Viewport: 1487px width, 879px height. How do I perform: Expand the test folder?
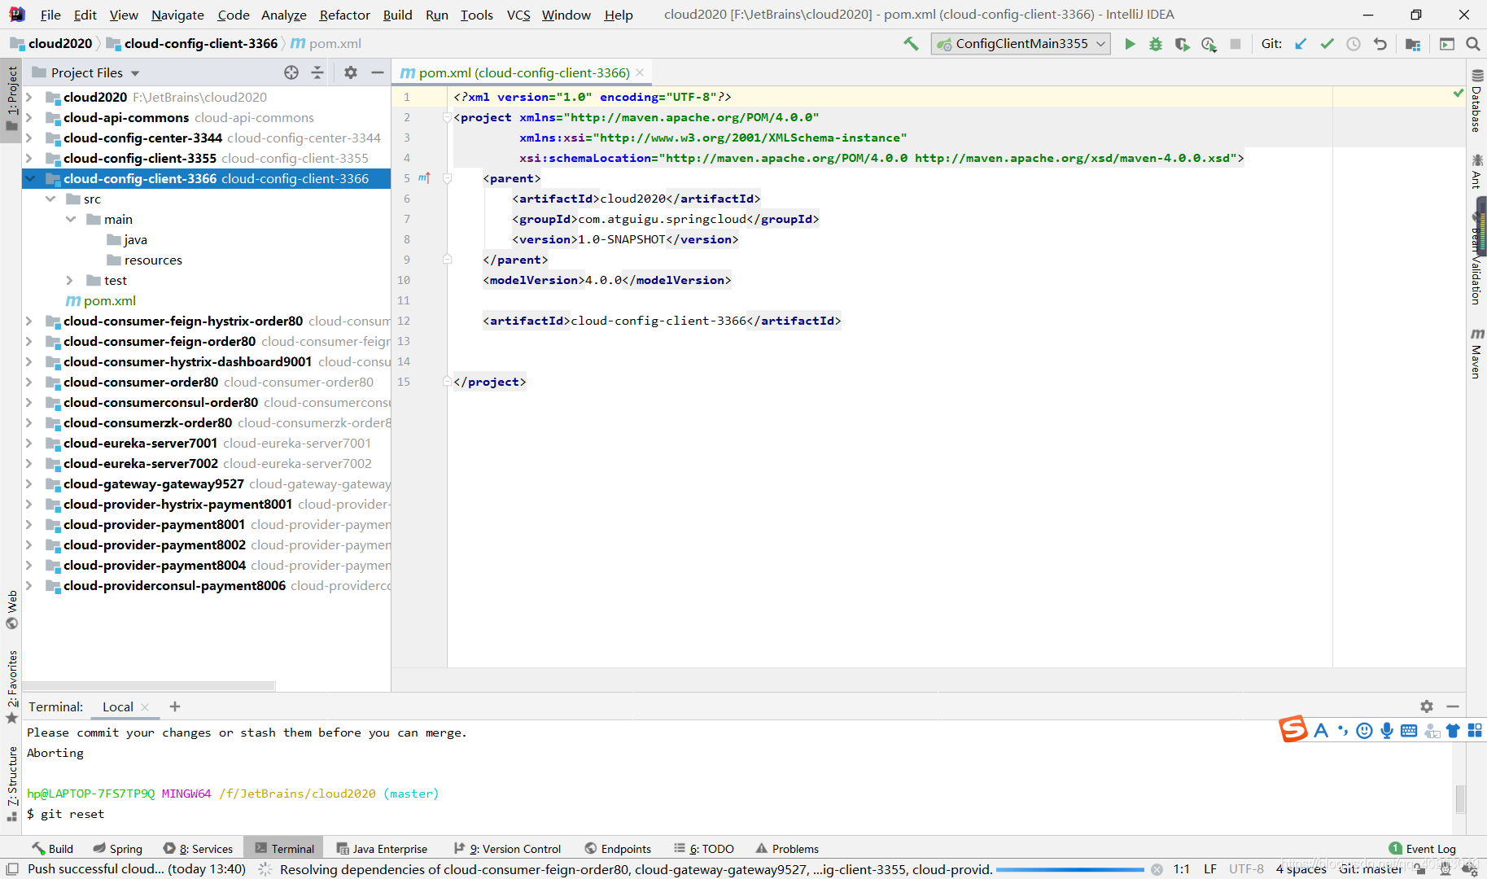(x=70, y=280)
